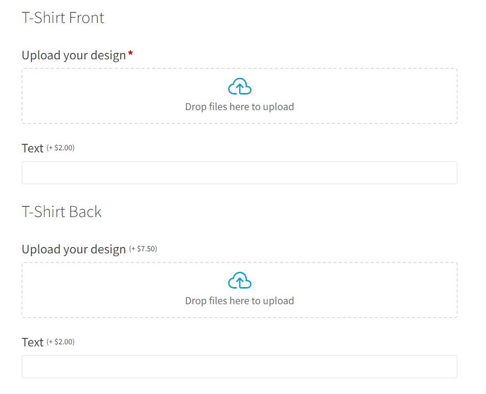This screenshot has width=486, height=394.
Task: Click the T-Shirt Front heading
Action: (x=62, y=18)
